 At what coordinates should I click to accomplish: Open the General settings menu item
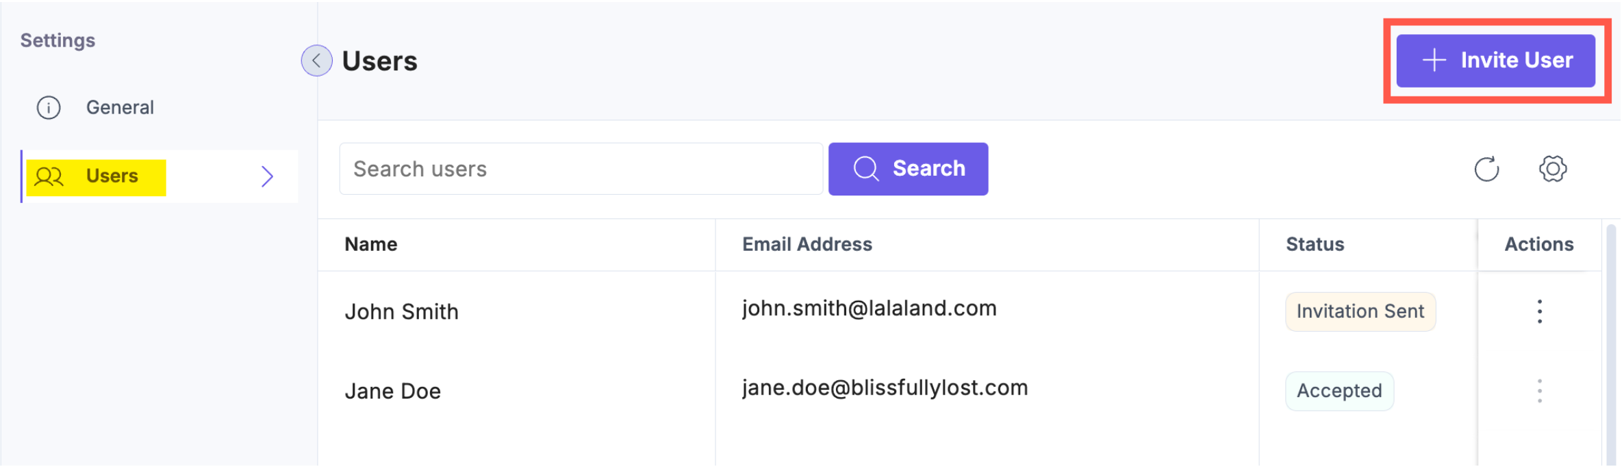click(x=120, y=108)
